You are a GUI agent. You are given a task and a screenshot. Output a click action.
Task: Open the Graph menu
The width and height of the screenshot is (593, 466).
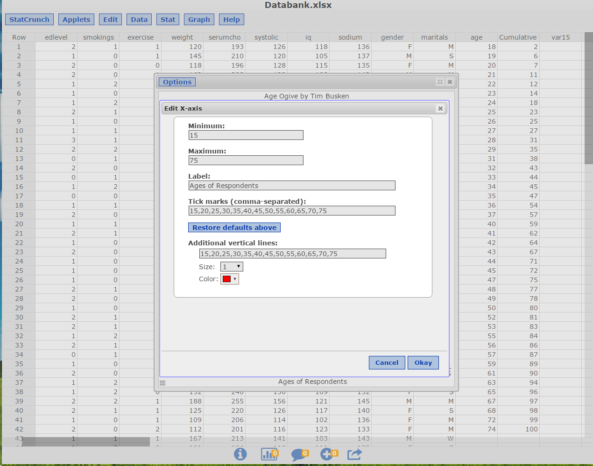click(x=199, y=20)
